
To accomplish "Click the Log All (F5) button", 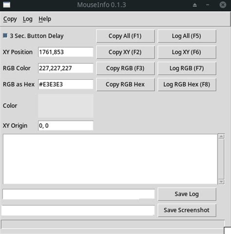I will coord(187,36).
